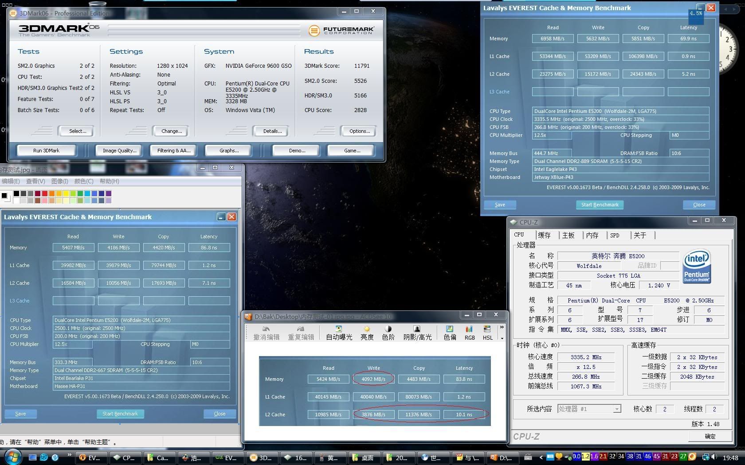Expand the ACDSee toolbar overflow chevron
The height and width of the screenshot is (465, 745).
pos(502,328)
